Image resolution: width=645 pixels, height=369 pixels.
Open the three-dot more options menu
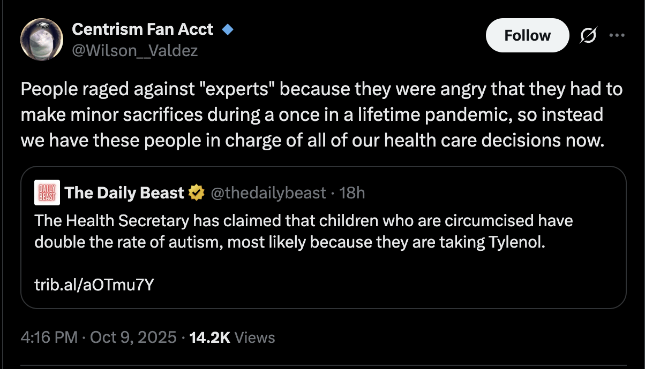(x=617, y=35)
